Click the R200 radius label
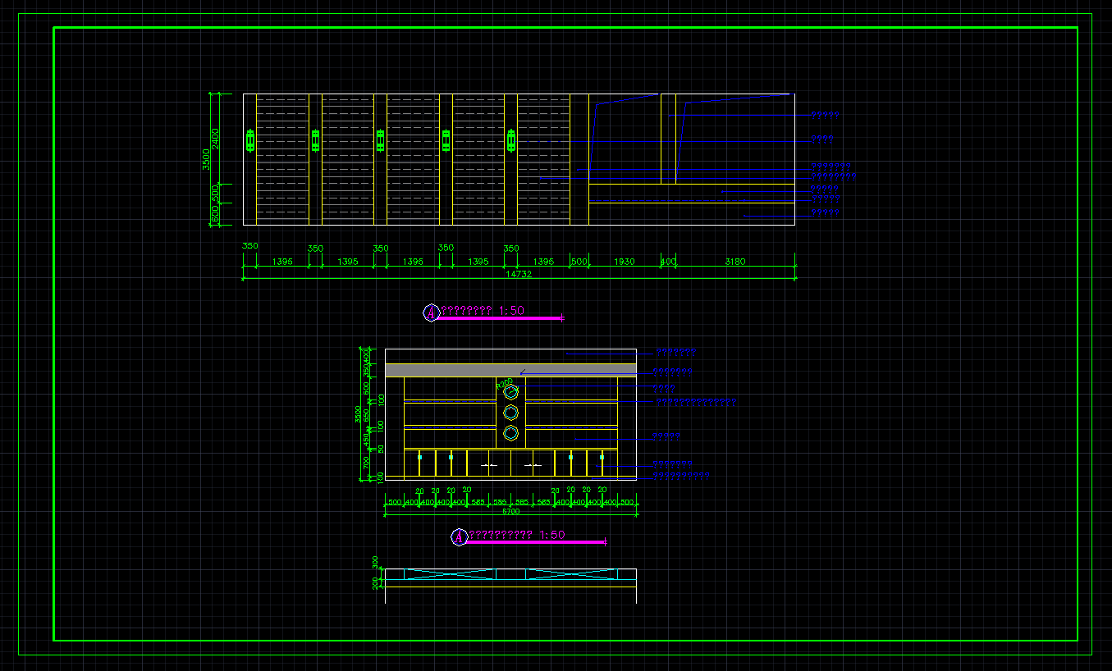The height and width of the screenshot is (671, 1112). click(503, 382)
